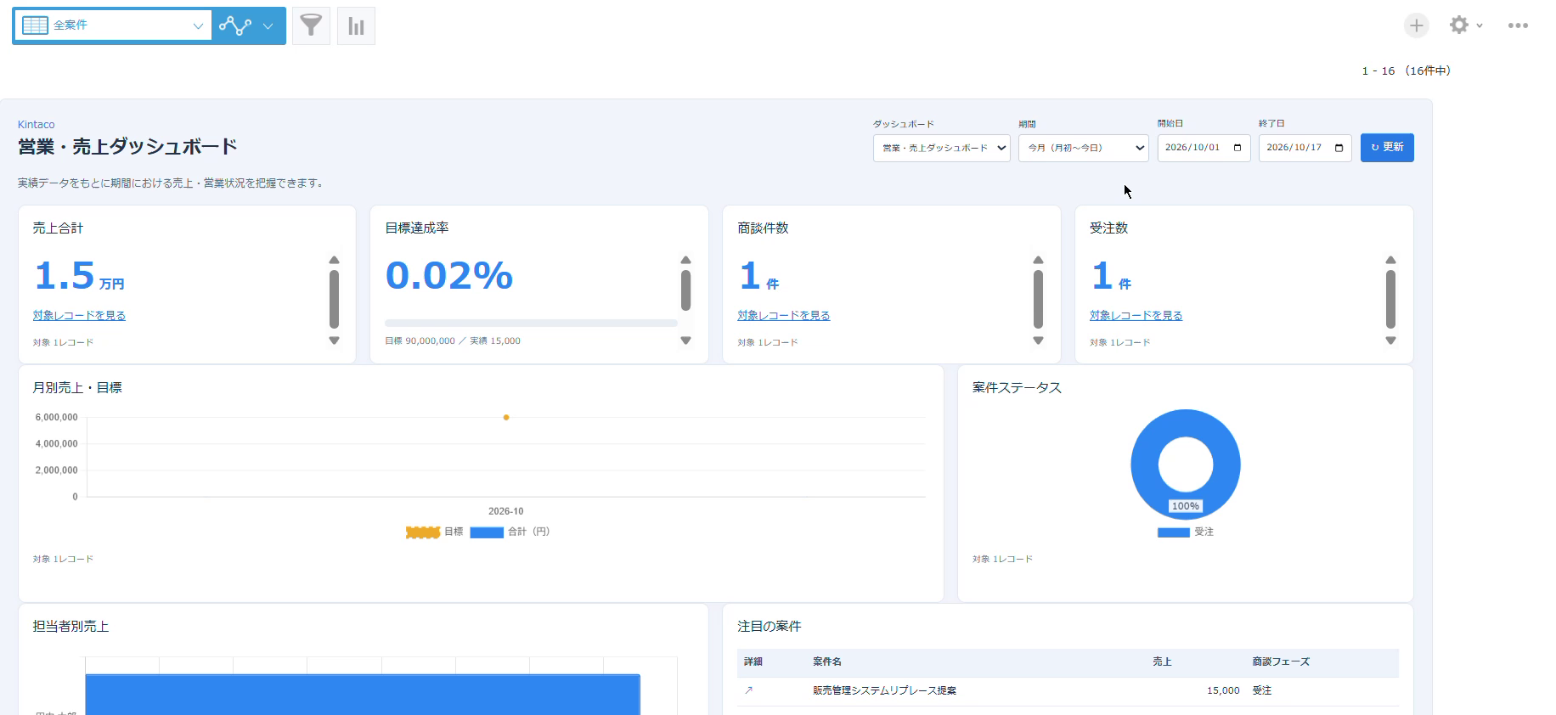
Task: Toggle the 目標 legend swatch
Action: (423, 532)
